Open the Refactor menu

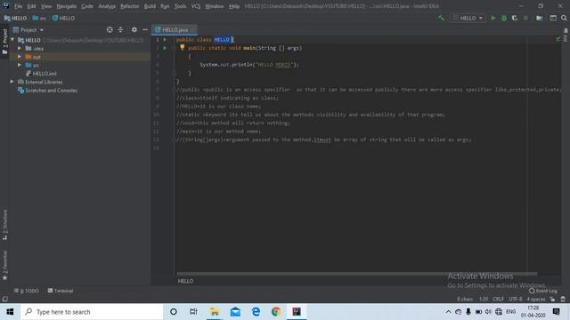130,6
